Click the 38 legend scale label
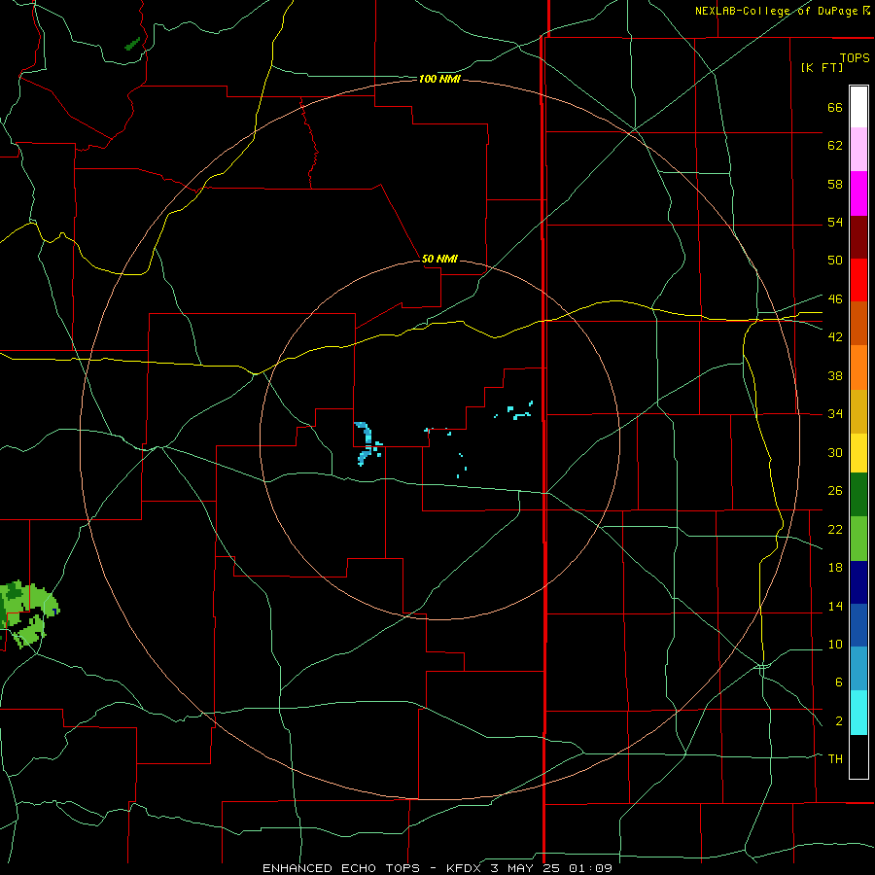 pyautogui.click(x=835, y=376)
